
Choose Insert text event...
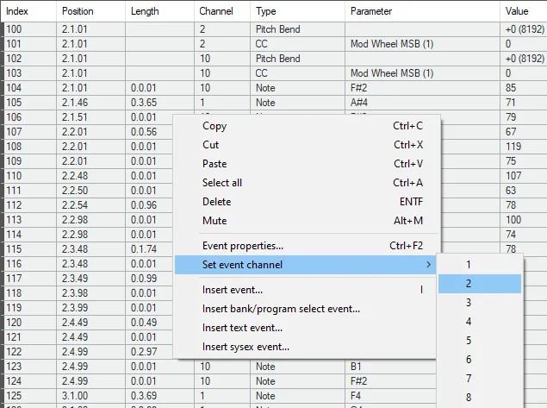point(305,328)
